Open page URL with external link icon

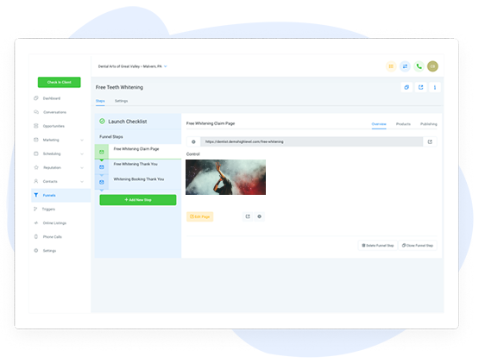[430, 141]
